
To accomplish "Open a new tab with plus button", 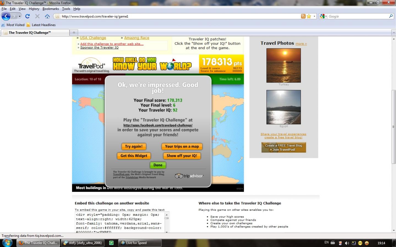I will point(74,32).
